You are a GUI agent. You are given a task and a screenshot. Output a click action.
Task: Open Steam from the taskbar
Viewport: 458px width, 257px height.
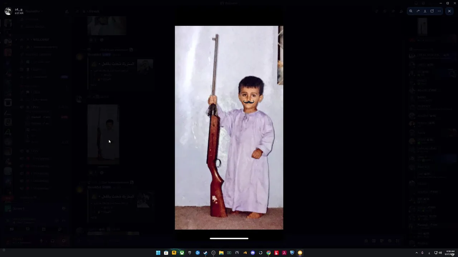[205, 253]
